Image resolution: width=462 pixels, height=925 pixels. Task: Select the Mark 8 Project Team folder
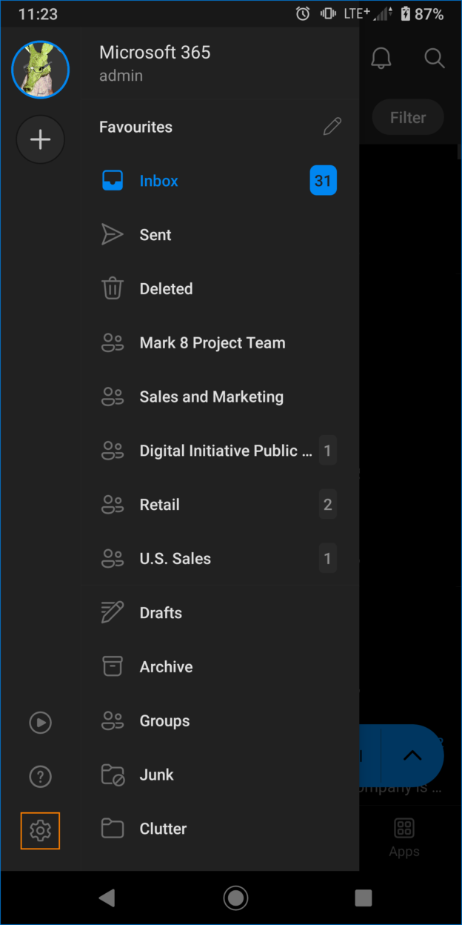(x=212, y=342)
